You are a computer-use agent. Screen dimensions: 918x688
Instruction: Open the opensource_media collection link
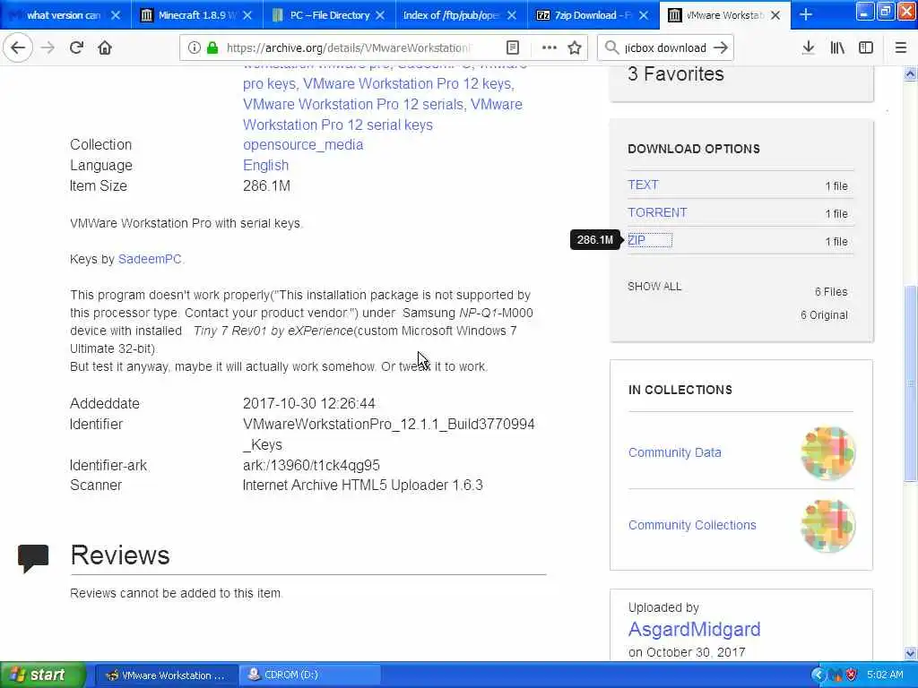(303, 144)
